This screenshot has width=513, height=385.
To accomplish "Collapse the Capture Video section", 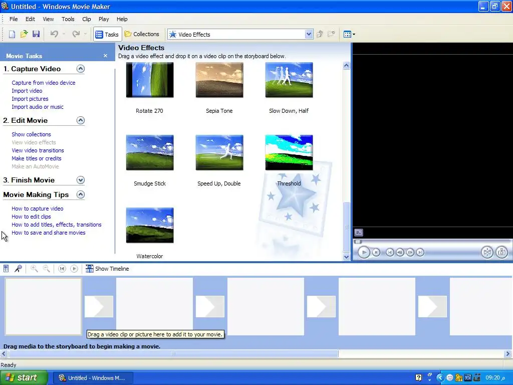I will [x=81, y=69].
